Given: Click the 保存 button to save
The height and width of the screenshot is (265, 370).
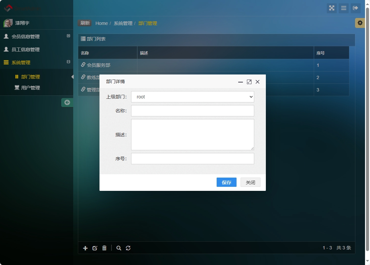Looking at the screenshot, I should [x=226, y=182].
